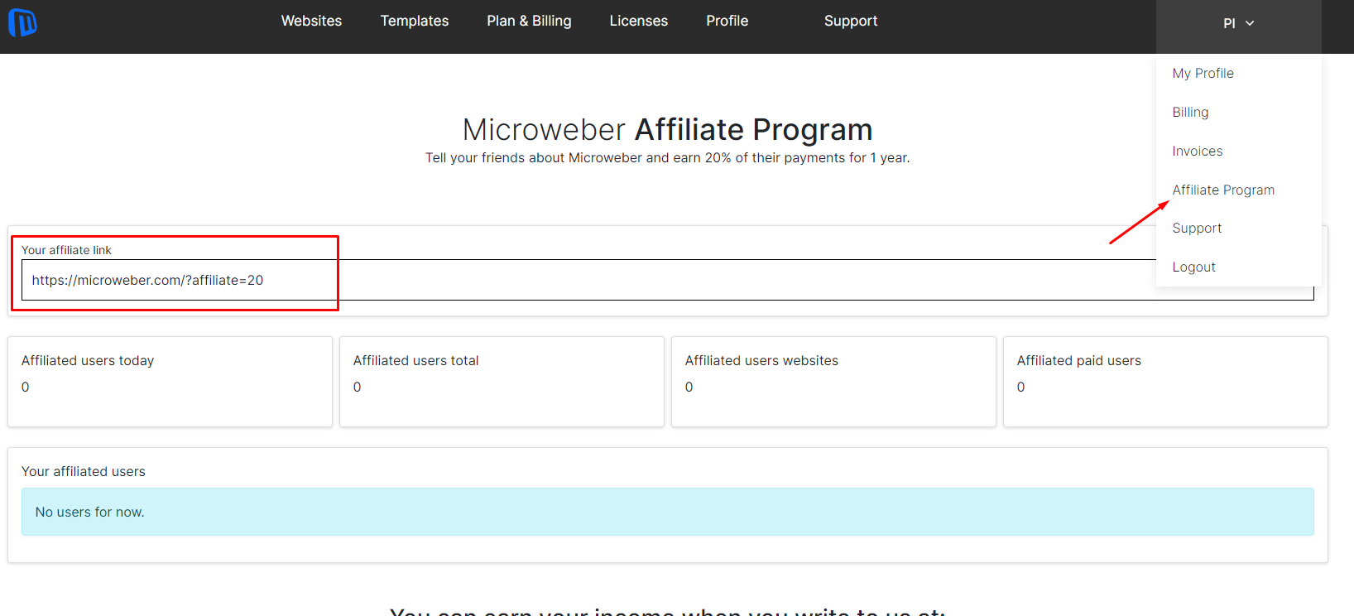Click Support in the top navigation bar
1354x616 pixels.
[x=850, y=21]
